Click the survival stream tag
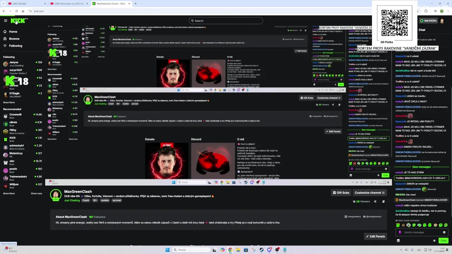Screen dimensions: 452x254 coord(117,200)
